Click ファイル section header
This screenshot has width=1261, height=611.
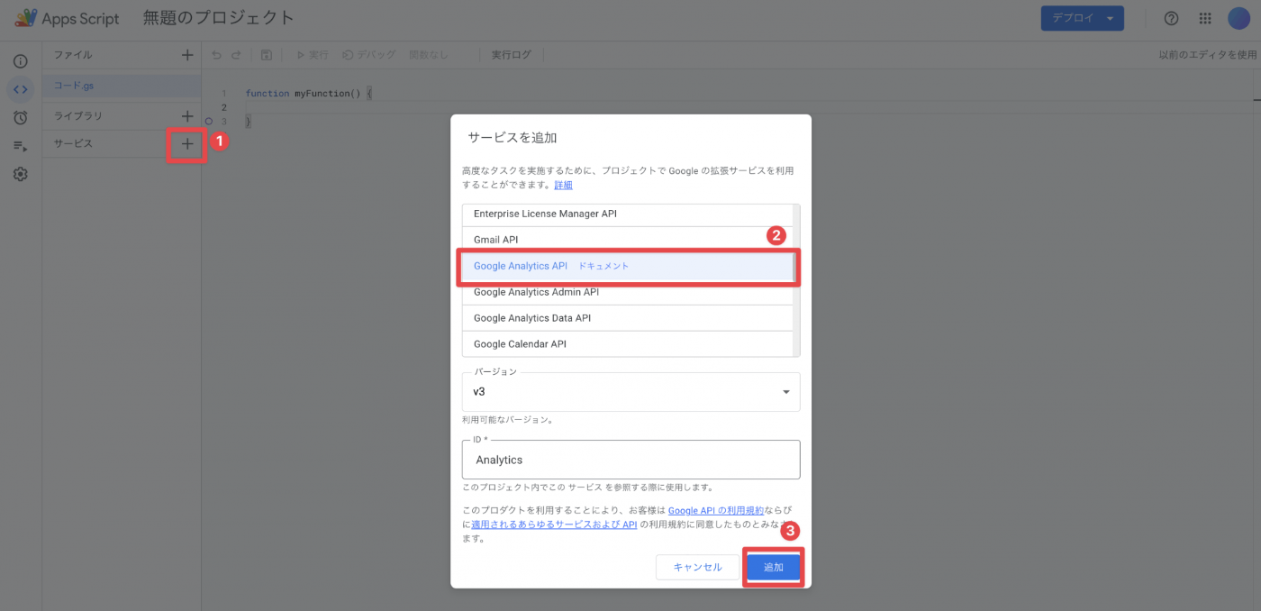tap(73, 55)
